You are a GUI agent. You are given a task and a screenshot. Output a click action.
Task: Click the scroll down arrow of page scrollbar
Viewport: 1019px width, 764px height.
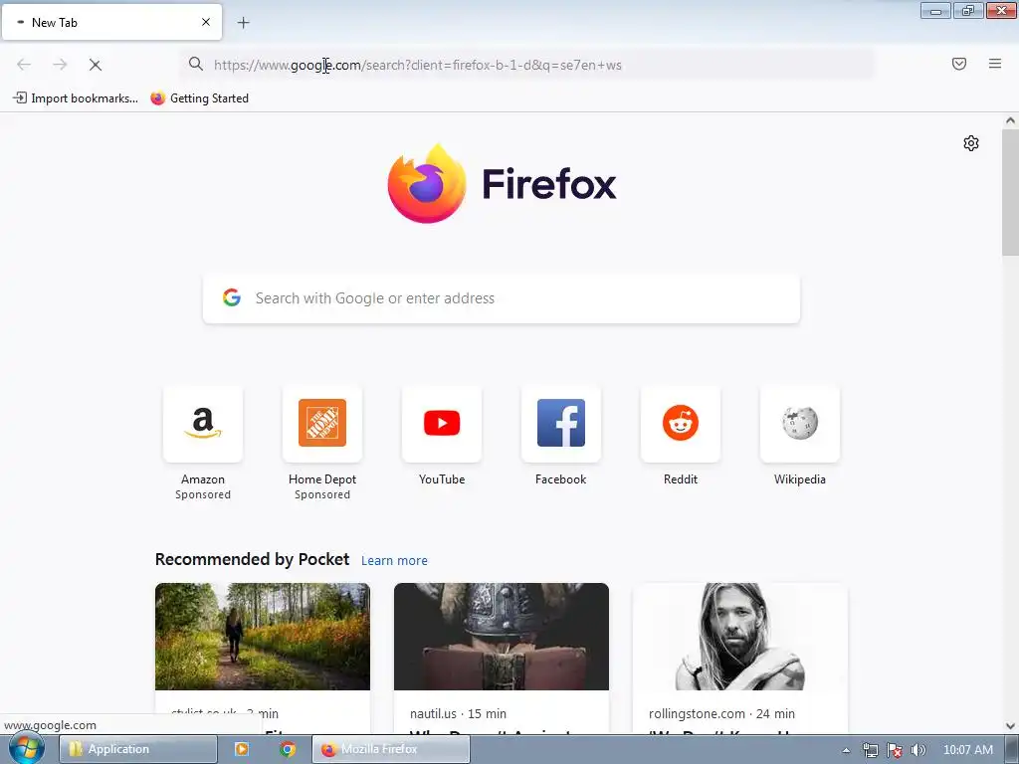coord(1010,726)
